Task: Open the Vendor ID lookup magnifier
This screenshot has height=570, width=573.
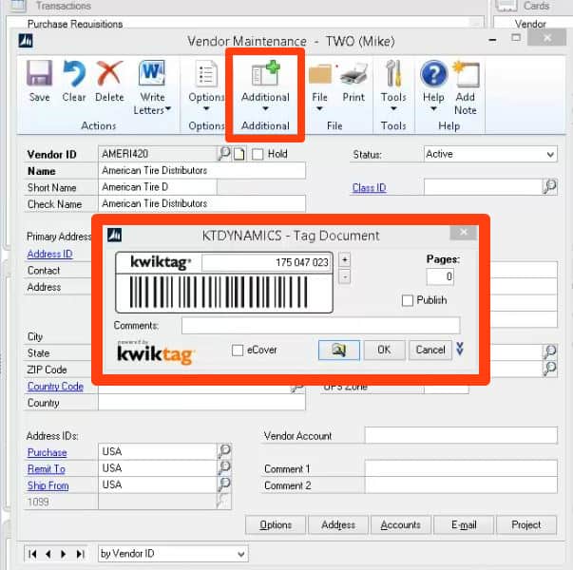Action: click(x=224, y=154)
